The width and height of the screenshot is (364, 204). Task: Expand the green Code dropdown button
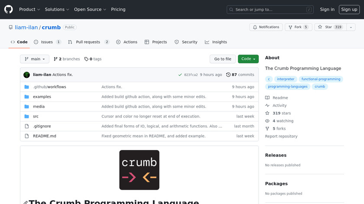[248, 59]
